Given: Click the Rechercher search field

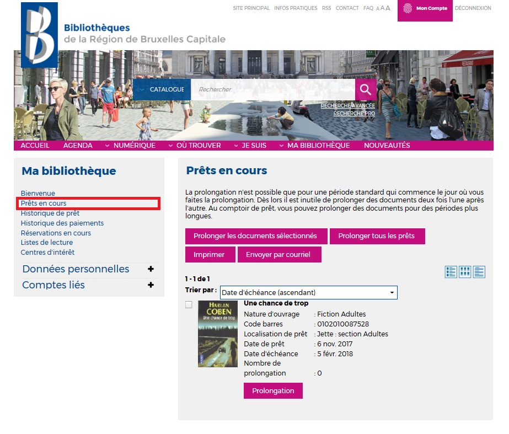Looking at the screenshot, I should 273,89.
